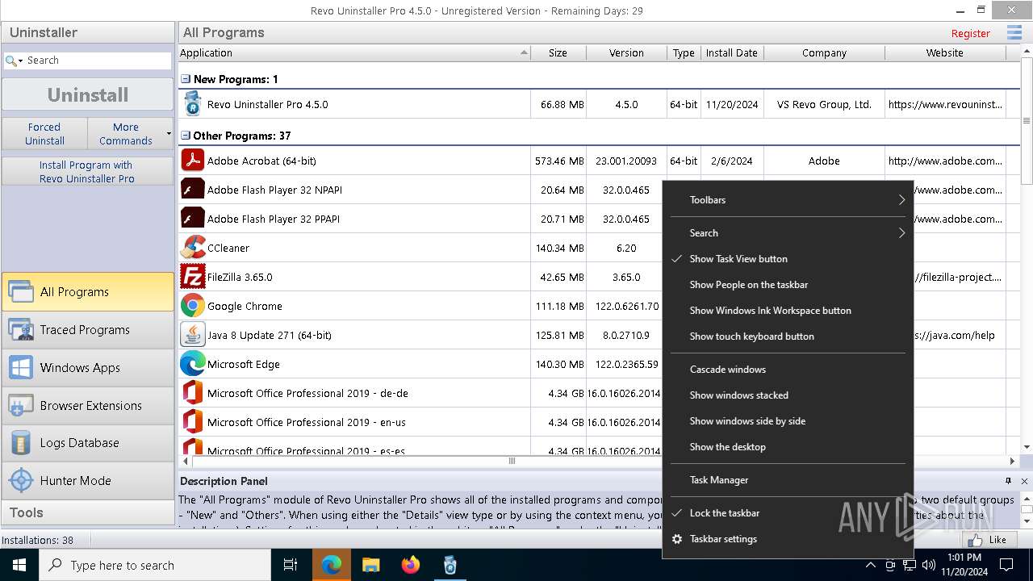
Task: Click the Adobe Flash Player 32 NPAPI icon
Action: tap(192, 190)
